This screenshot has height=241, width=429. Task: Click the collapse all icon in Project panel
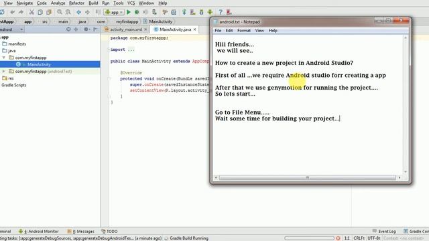76,29
